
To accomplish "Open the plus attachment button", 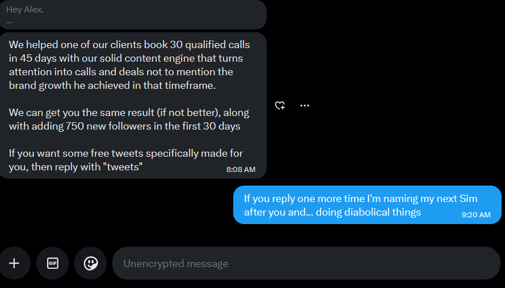I will tap(14, 263).
